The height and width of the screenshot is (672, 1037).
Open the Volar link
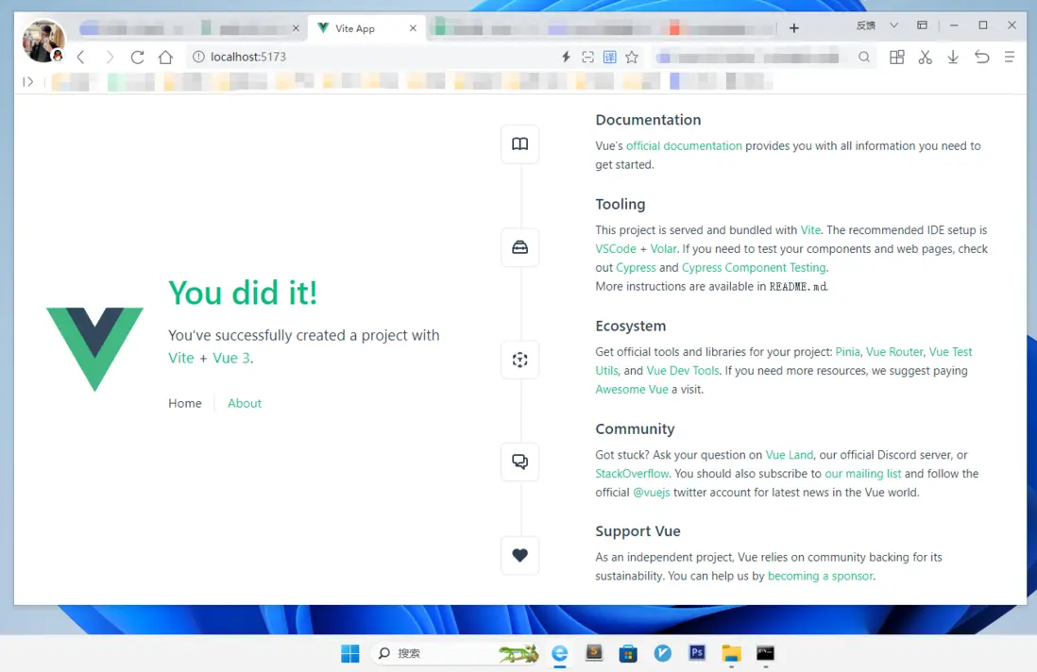pos(663,249)
